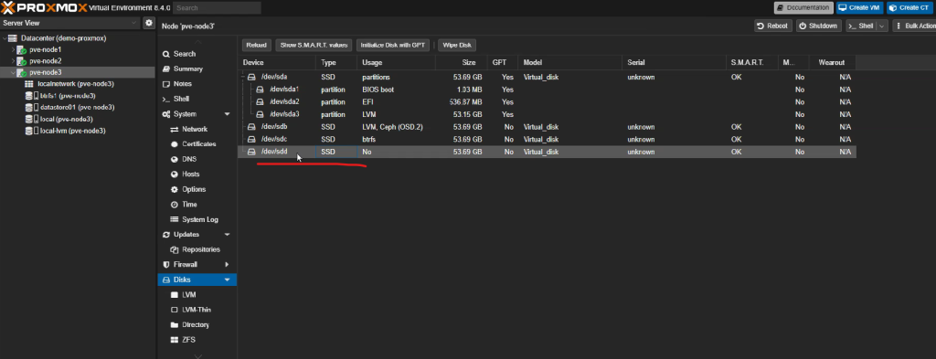The height and width of the screenshot is (359, 936).
Task: Click the gear icon beside Server View
Action: point(149,23)
